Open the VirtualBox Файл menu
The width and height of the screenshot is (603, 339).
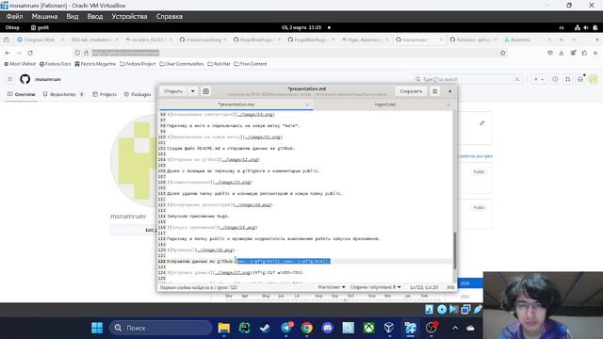[x=15, y=17]
